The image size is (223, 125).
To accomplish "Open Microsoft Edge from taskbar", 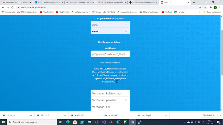I will (x=68, y=122).
